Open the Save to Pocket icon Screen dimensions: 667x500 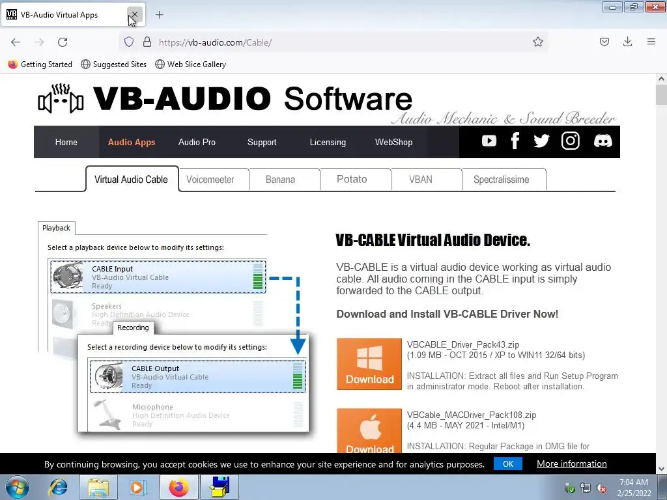[x=604, y=42]
